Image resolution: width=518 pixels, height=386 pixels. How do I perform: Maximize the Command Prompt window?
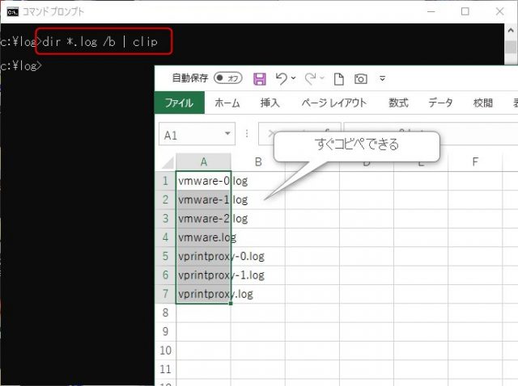pos(465,12)
